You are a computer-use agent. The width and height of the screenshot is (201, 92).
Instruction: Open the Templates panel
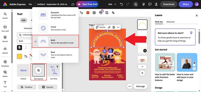5,64
